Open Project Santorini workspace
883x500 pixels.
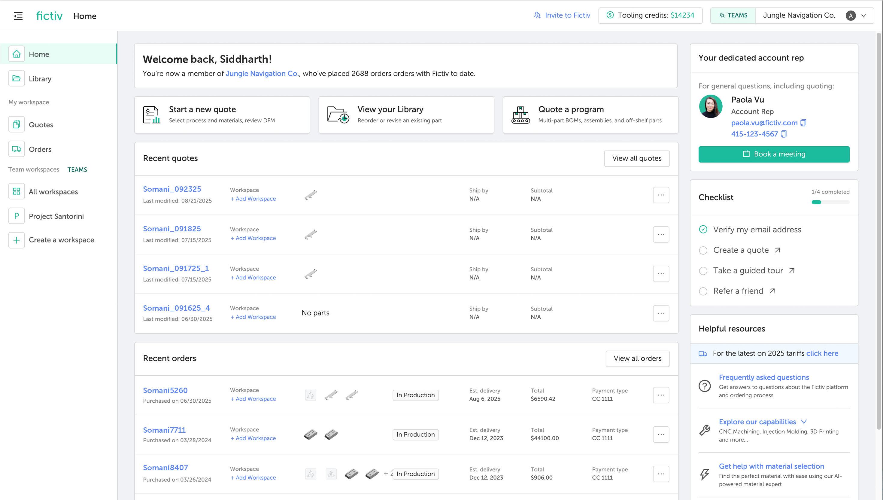(x=56, y=216)
